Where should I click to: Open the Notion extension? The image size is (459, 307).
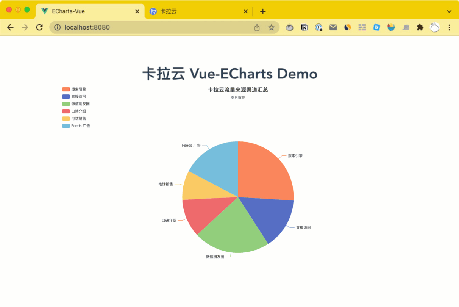[x=304, y=27]
